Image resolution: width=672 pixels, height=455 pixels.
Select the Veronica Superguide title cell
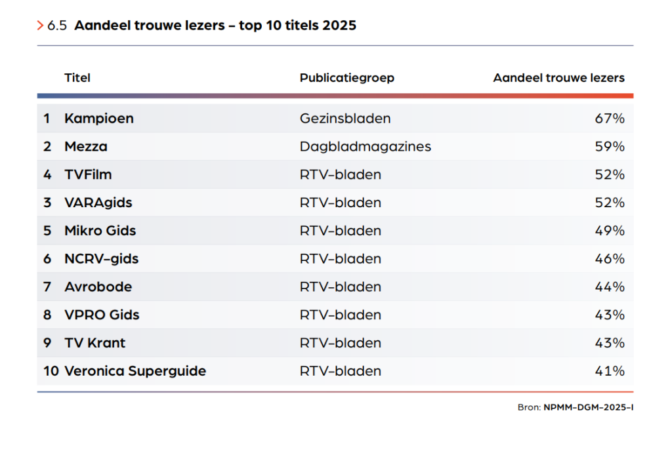coord(135,371)
